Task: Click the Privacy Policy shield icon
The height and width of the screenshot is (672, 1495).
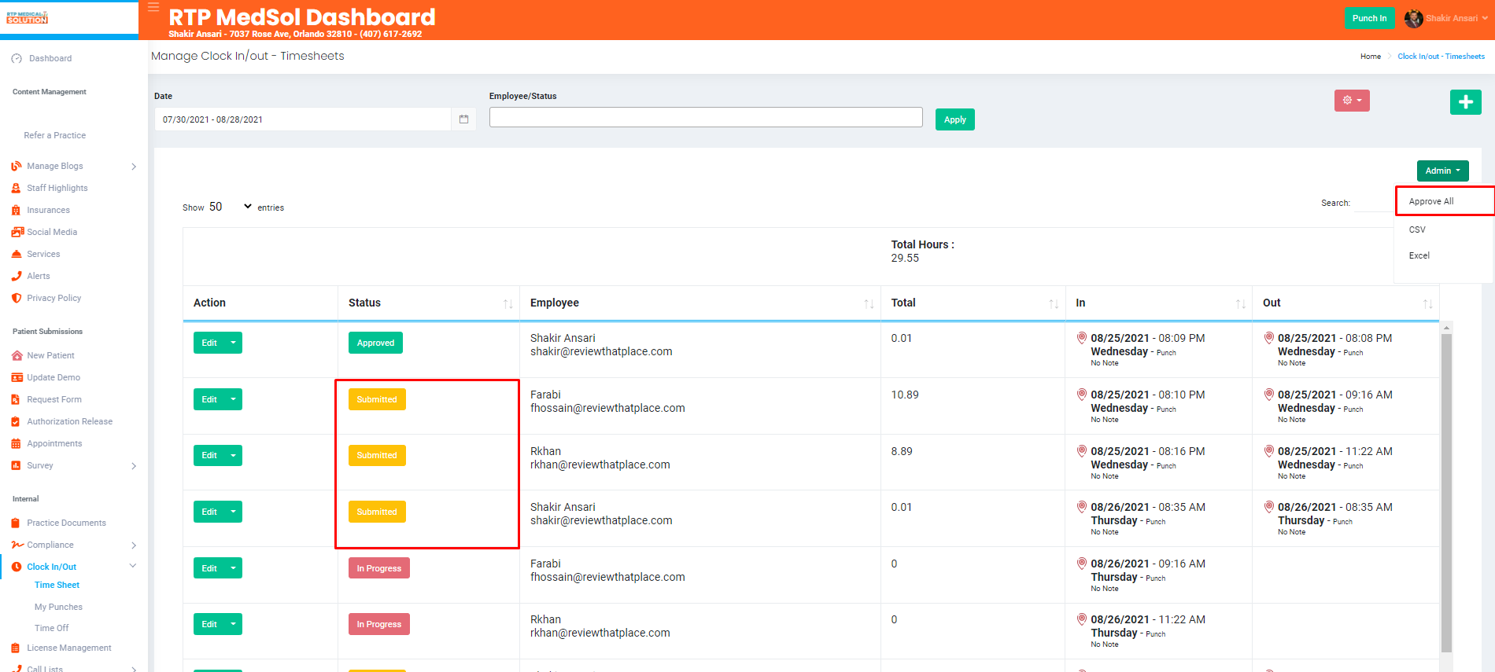Action: coord(17,298)
